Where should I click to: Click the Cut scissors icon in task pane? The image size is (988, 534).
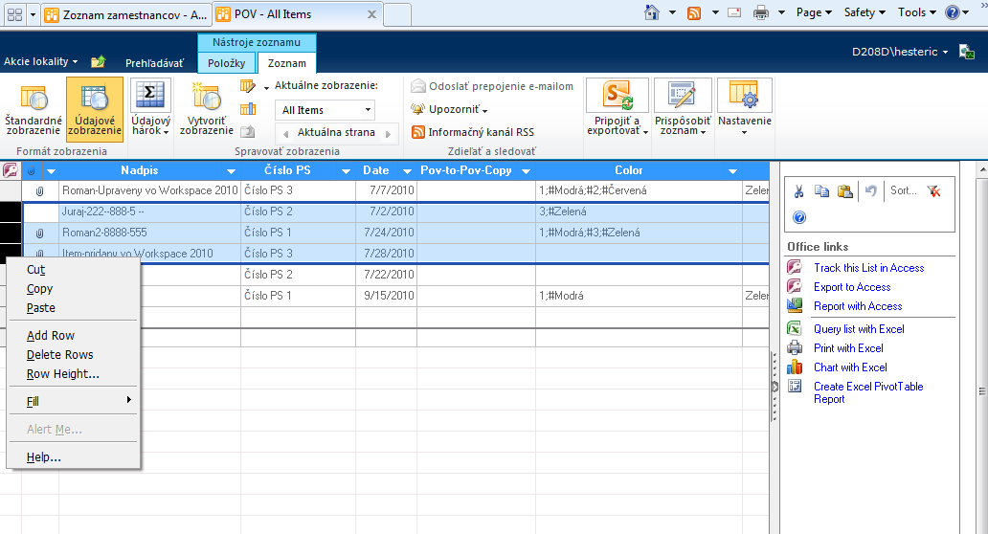(x=799, y=191)
